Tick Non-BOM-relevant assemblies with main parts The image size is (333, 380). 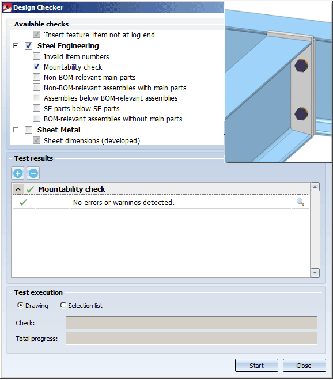coord(37,88)
